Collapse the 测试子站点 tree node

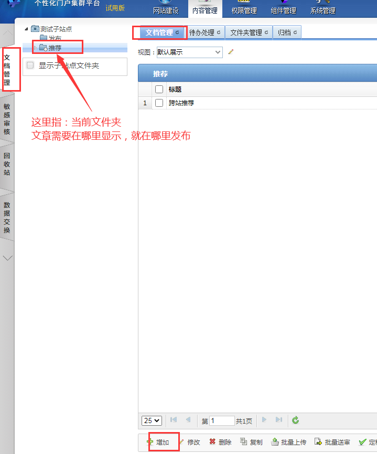[x=26, y=29]
